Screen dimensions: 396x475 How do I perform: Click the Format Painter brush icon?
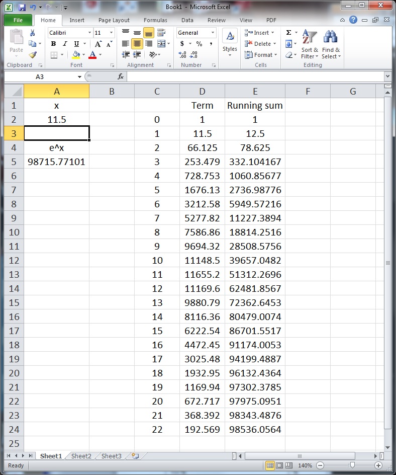point(33,55)
